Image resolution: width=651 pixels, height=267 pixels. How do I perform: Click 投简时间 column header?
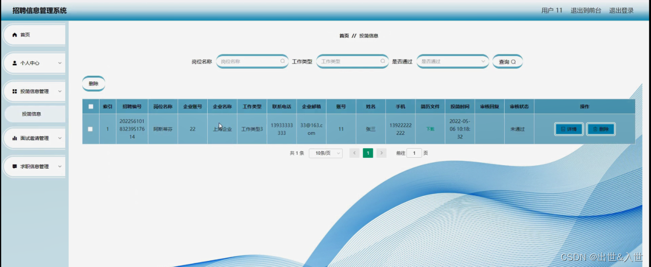[x=460, y=107]
